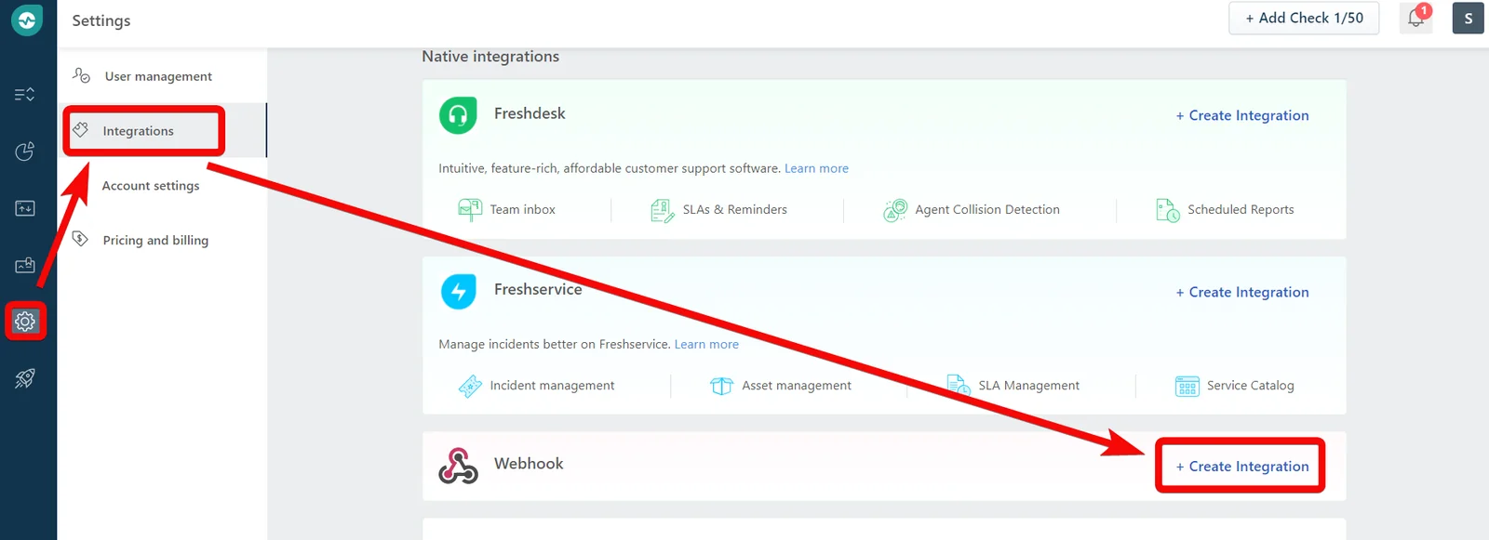1489x540 pixels.
Task: Open the Settings gear sidebar icon
Action: click(25, 322)
